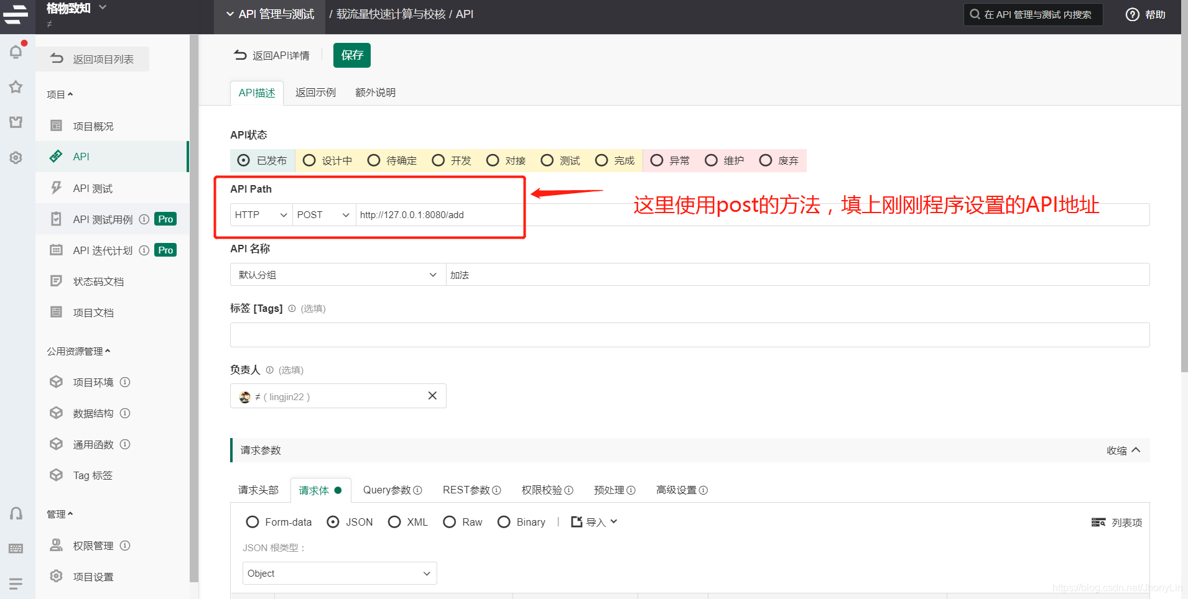Click the info icon next to 标签 [Tags]
Screen dimensions: 1188x599
pyautogui.click(x=292, y=308)
